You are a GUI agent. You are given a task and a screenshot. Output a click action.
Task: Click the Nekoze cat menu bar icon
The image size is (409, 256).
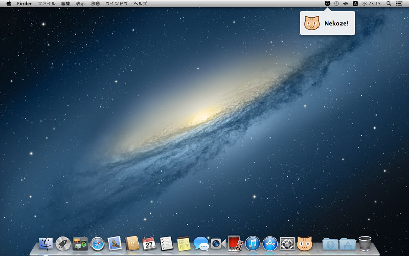tap(327, 4)
